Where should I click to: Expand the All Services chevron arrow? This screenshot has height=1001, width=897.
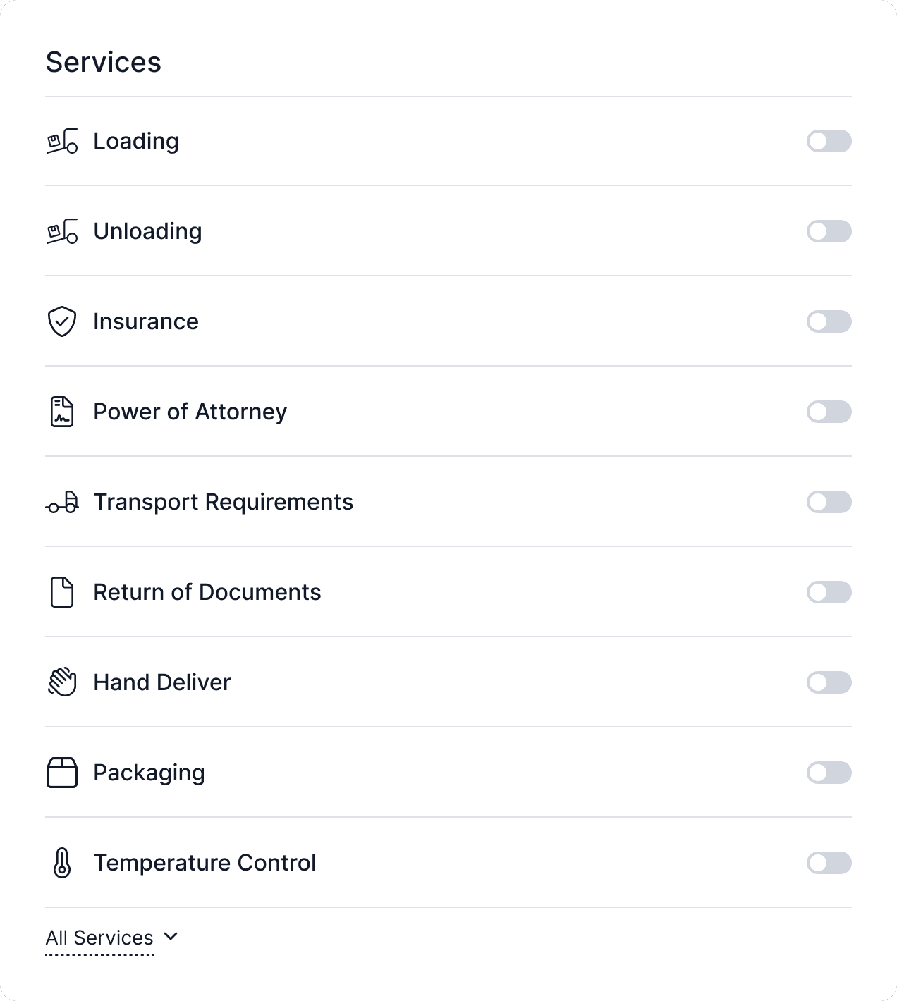[x=171, y=937]
